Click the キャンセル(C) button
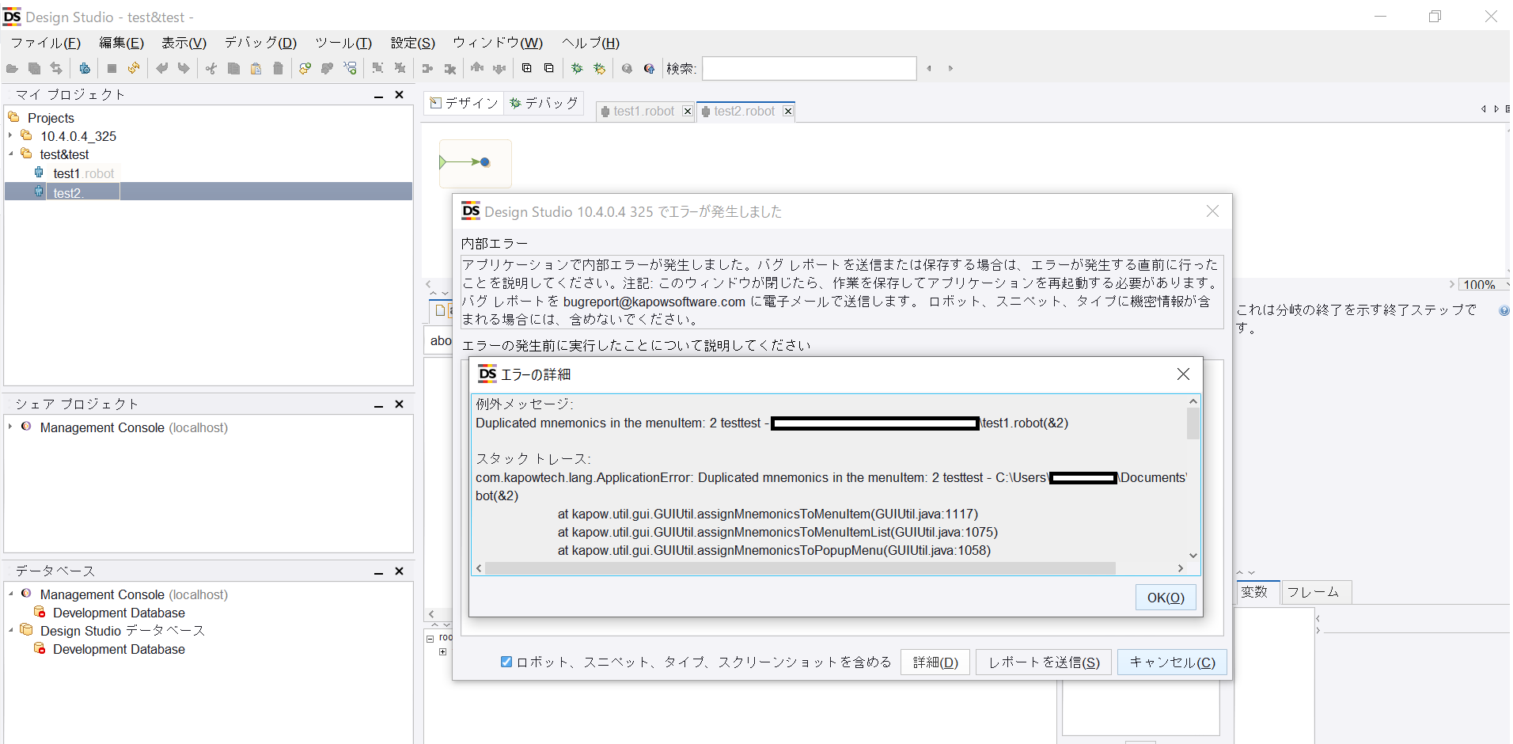Image resolution: width=1513 pixels, height=744 pixels. pyautogui.click(x=1172, y=662)
